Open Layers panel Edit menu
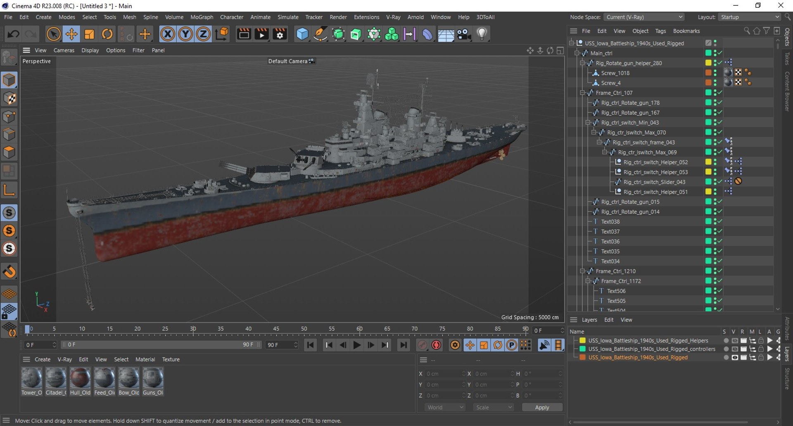Viewport: 793px width, 426px height. click(x=608, y=320)
